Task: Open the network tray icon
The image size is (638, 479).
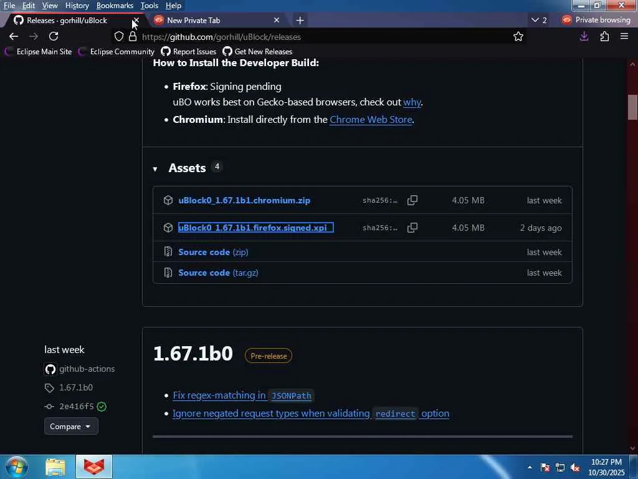Action: [x=560, y=468]
